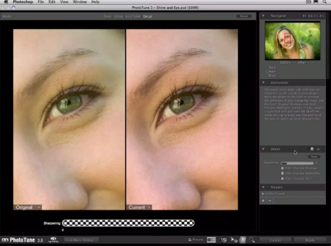Switch the split side-by-side view icon
Screen dimensions: 331x246
[211, 240]
